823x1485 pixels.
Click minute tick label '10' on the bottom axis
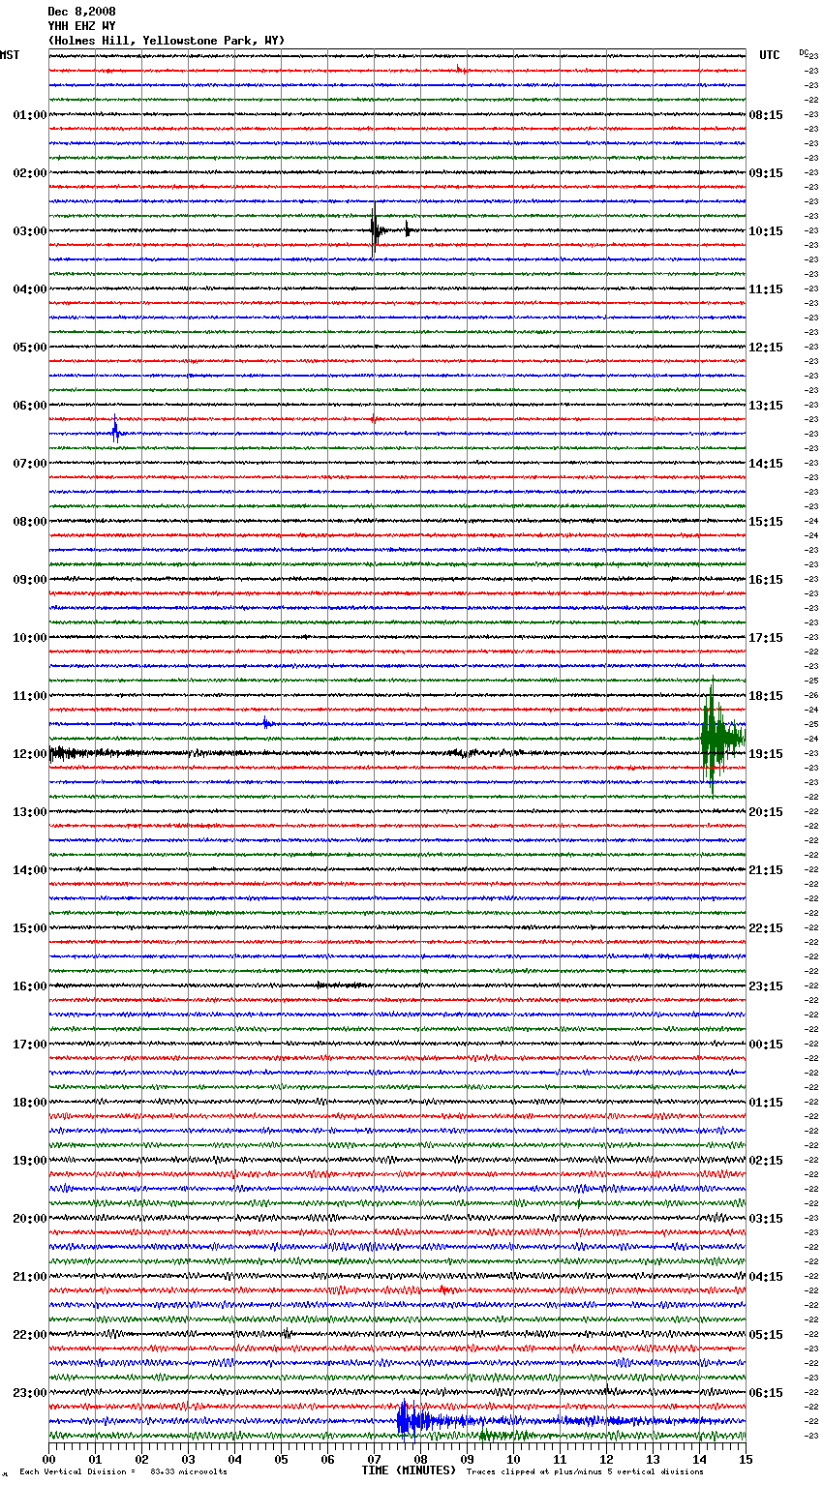[514, 1458]
